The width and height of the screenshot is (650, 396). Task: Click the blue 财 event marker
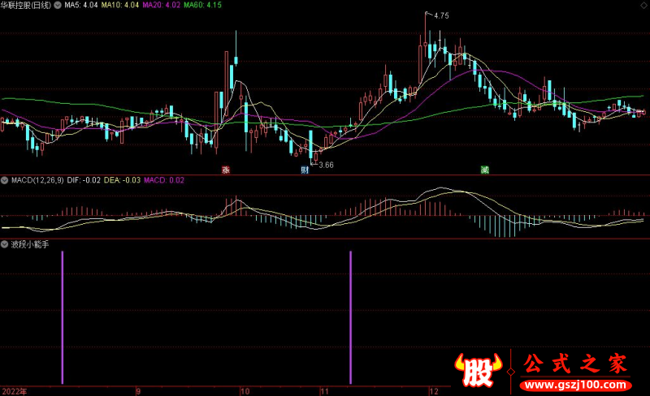[305, 170]
